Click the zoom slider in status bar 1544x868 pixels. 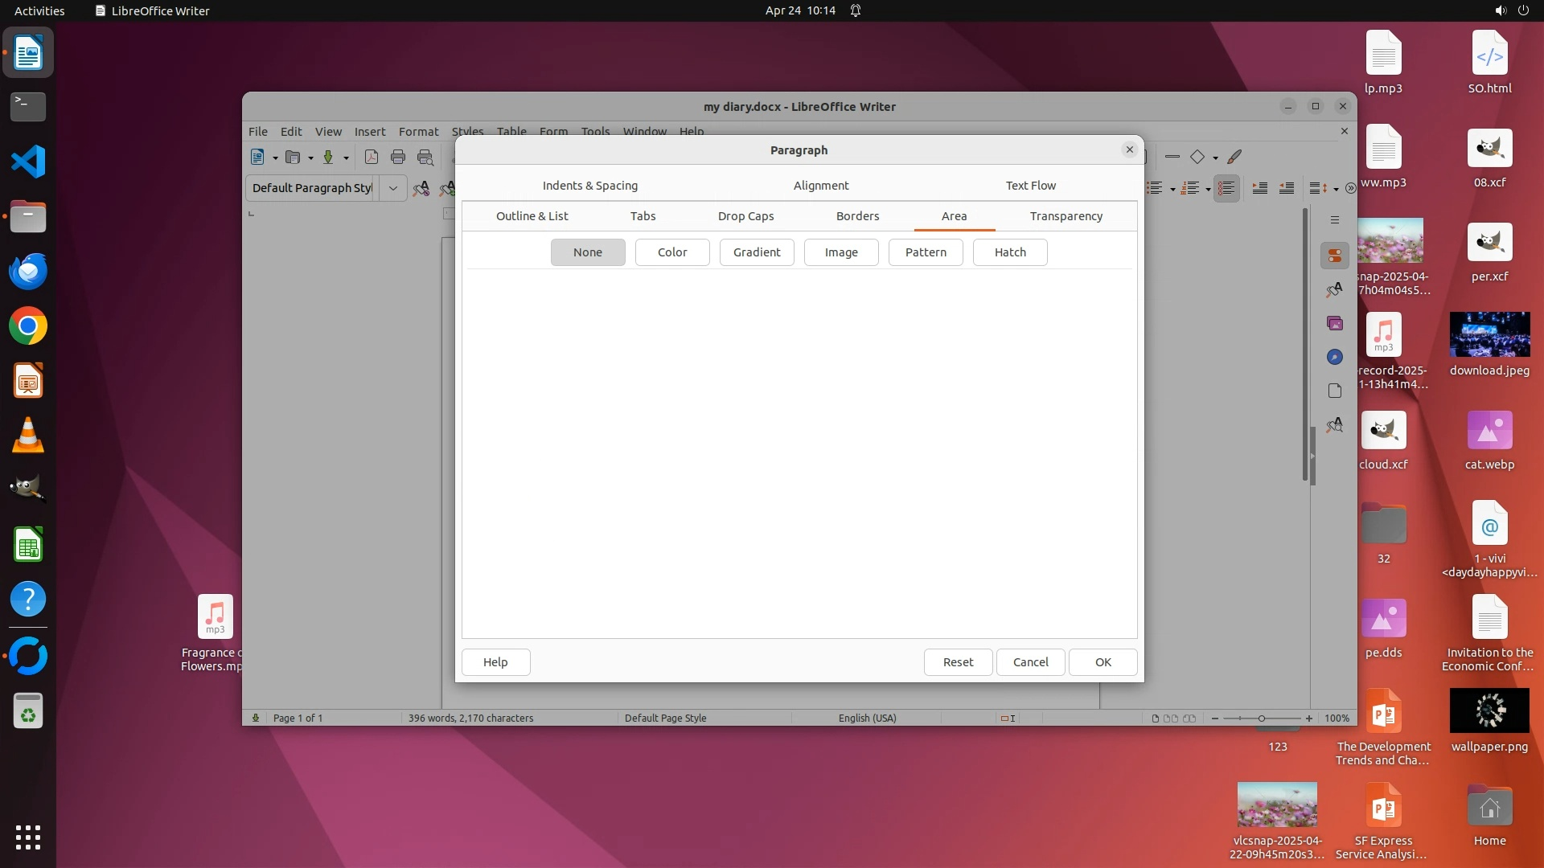(x=1261, y=719)
